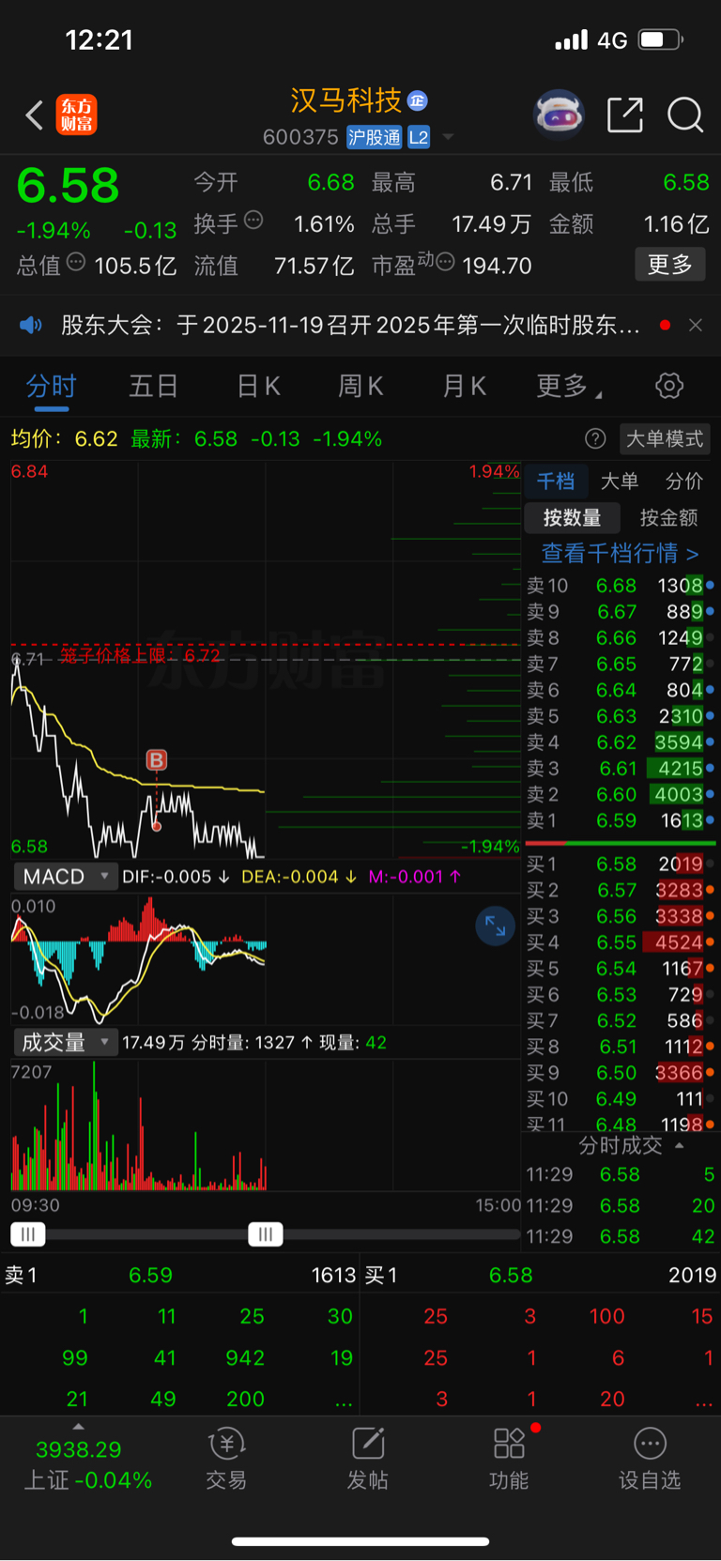Viewport: 721px width, 1561px height.
Task: Switch to the 日K tab
Action: (x=258, y=386)
